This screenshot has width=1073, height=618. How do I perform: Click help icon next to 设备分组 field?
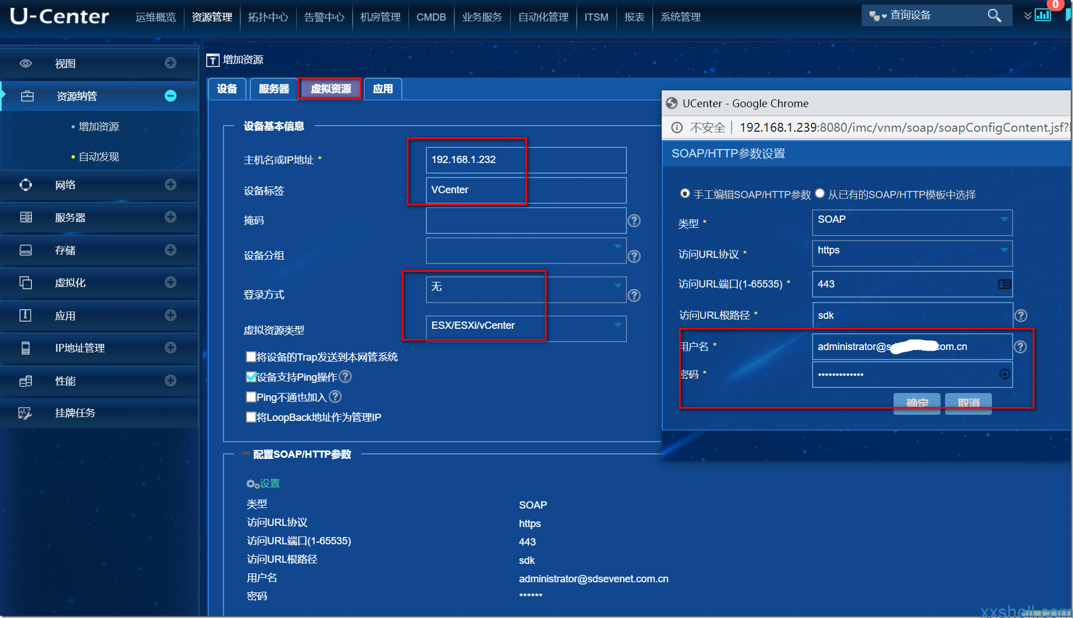point(634,256)
